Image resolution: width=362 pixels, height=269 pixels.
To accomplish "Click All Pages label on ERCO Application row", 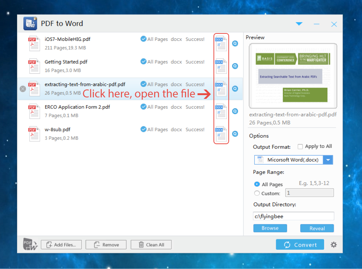I will coord(157,107).
